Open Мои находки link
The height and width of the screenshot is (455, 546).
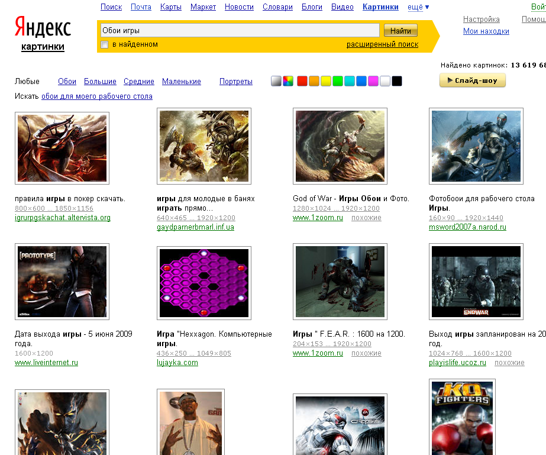coord(486,31)
